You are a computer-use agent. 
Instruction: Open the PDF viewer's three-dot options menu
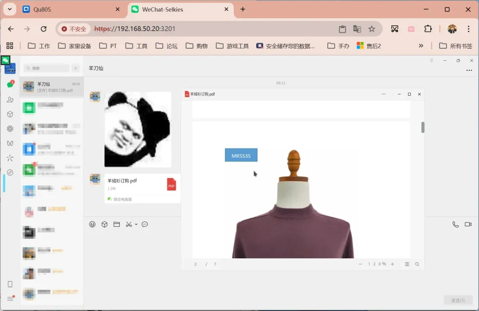tap(383, 94)
